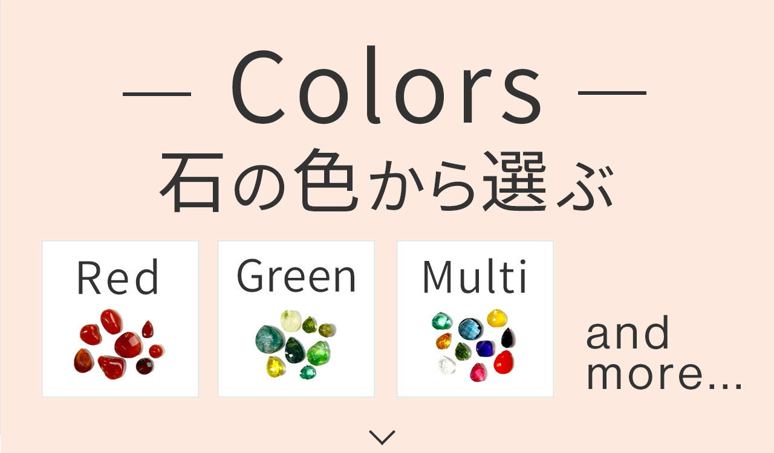Click the dash right of Colors heading
The width and height of the screenshot is (774, 453).
612,94
